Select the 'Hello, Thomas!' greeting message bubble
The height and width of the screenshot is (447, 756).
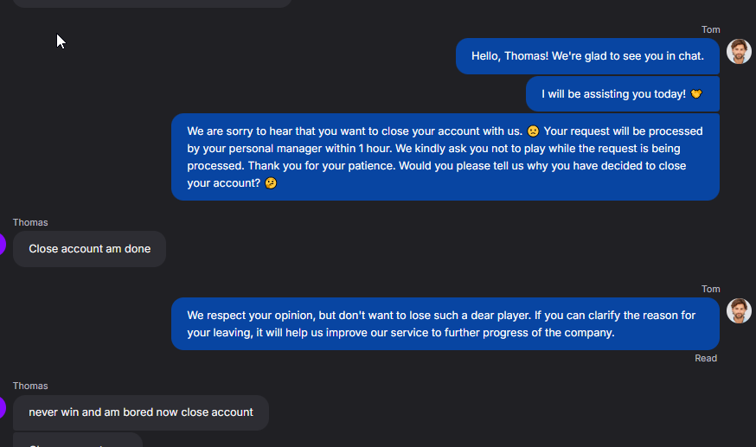(587, 56)
